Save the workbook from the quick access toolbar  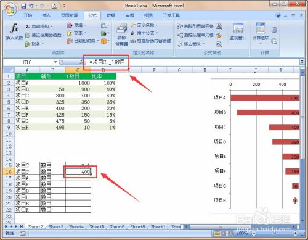(23, 6)
